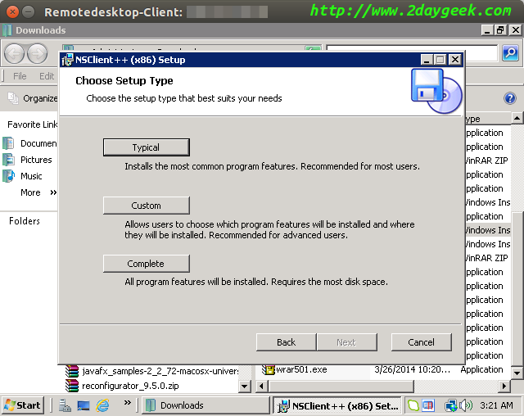Expand quick launch overflow chevron

(128, 403)
